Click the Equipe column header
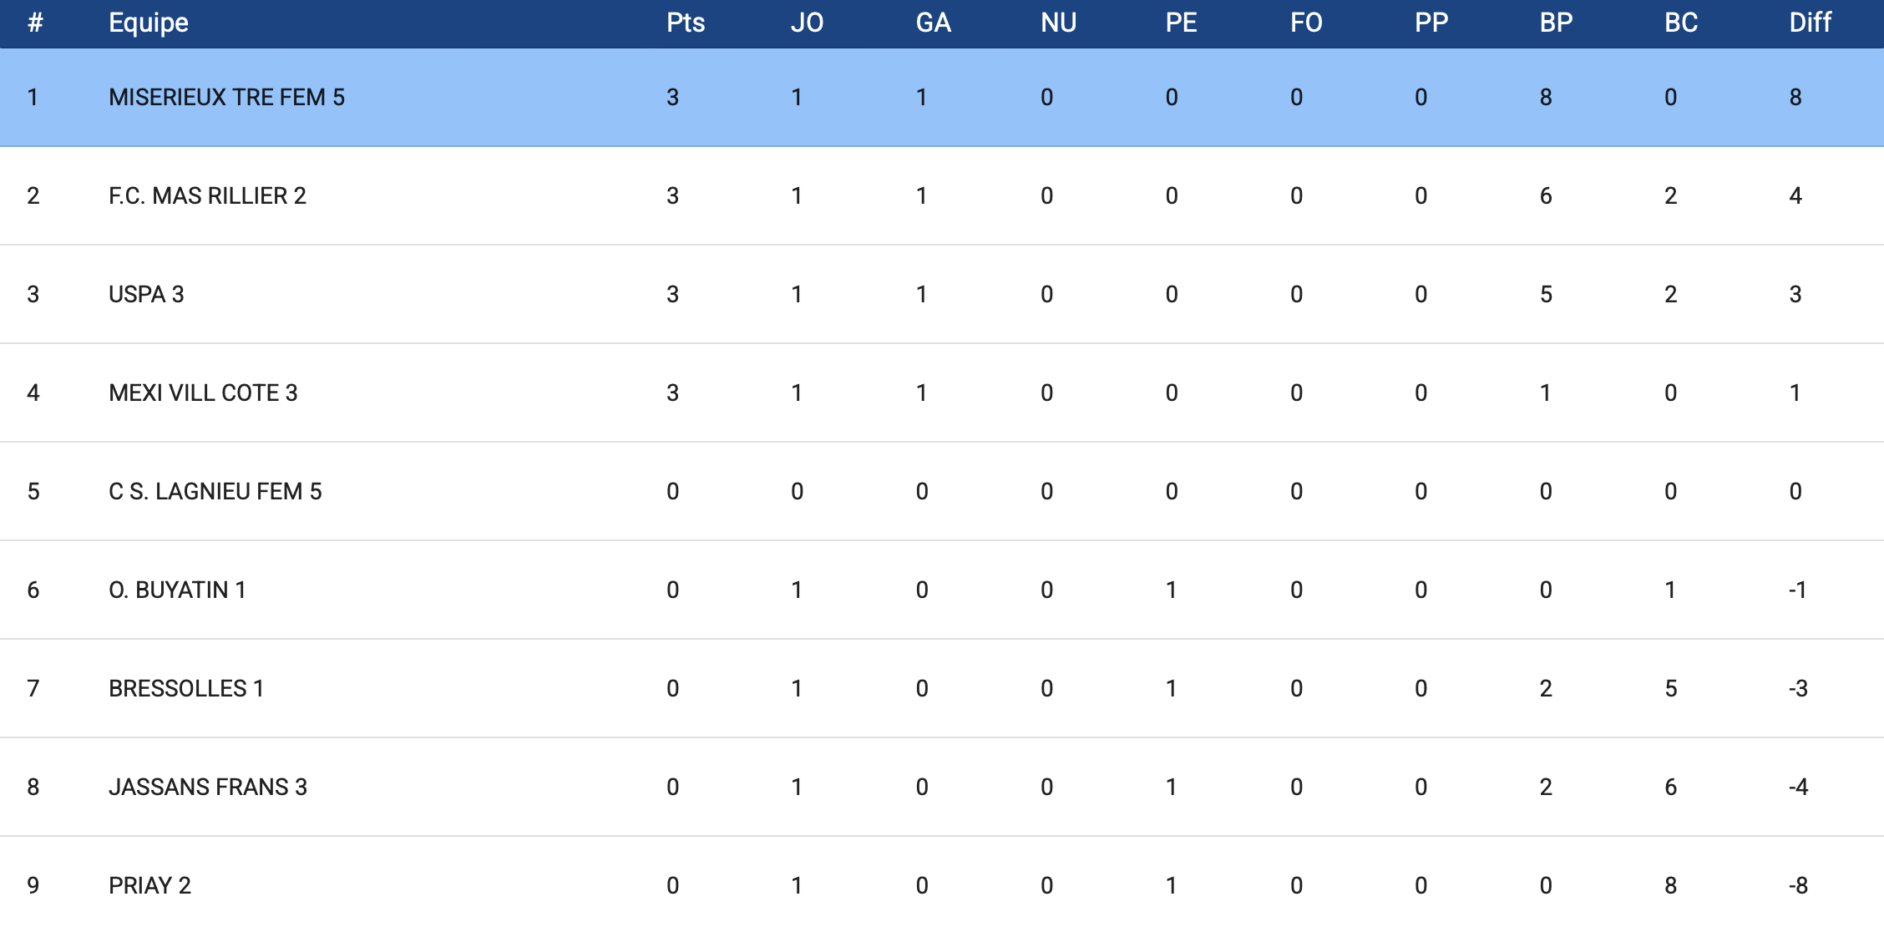The height and width of the screenshot is (932, 1884). (149, 23)
